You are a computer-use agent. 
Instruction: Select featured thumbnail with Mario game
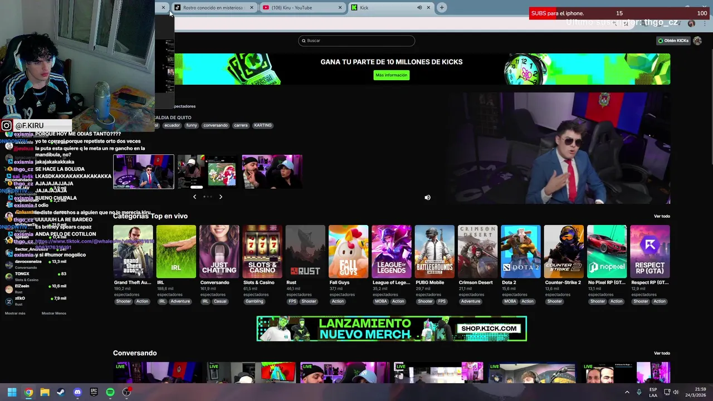click(207, 172)
